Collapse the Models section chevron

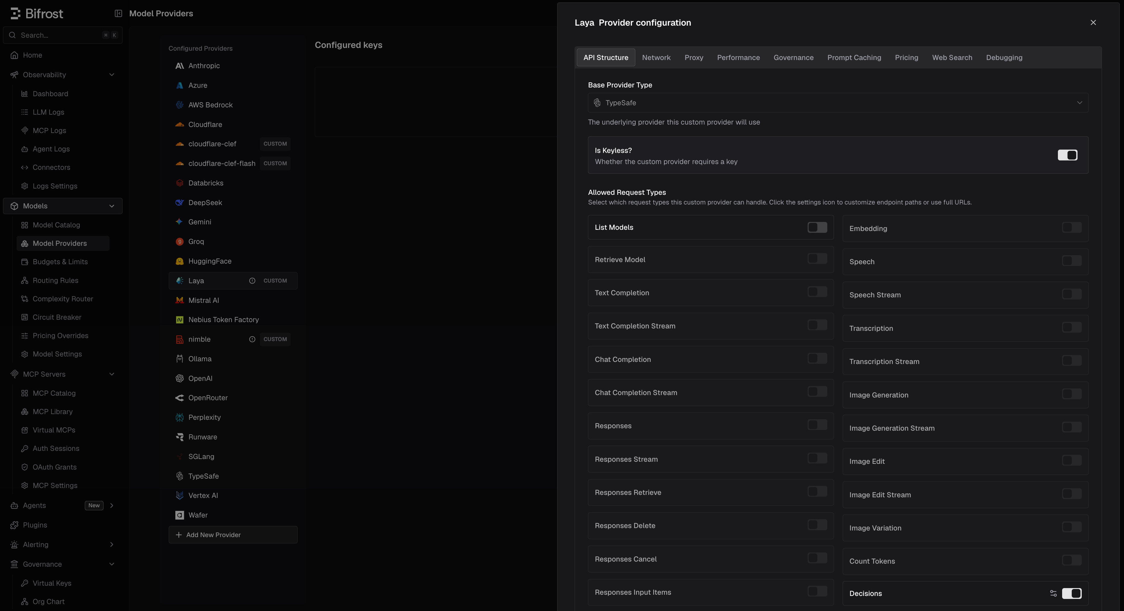[x=112, y=206]
